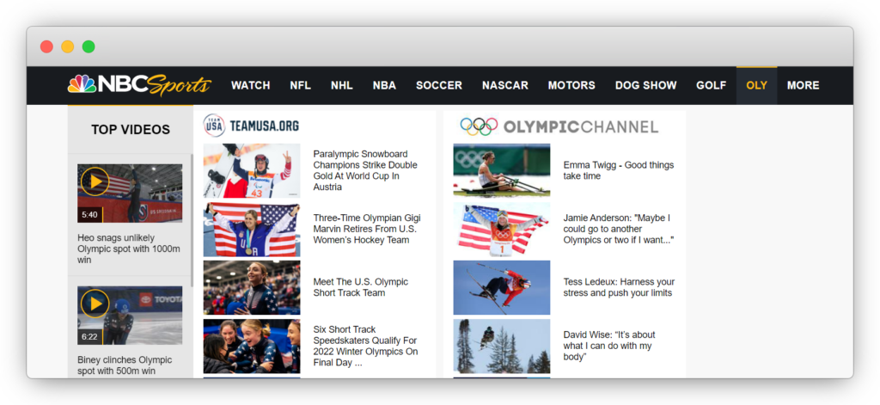Open Emma Twigg Good things take time

pos(619,170)
